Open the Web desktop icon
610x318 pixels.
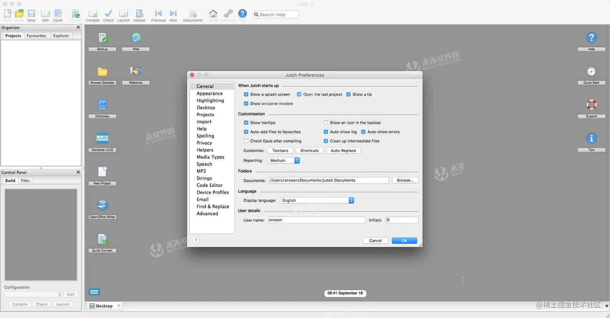[x=136, y=38]
